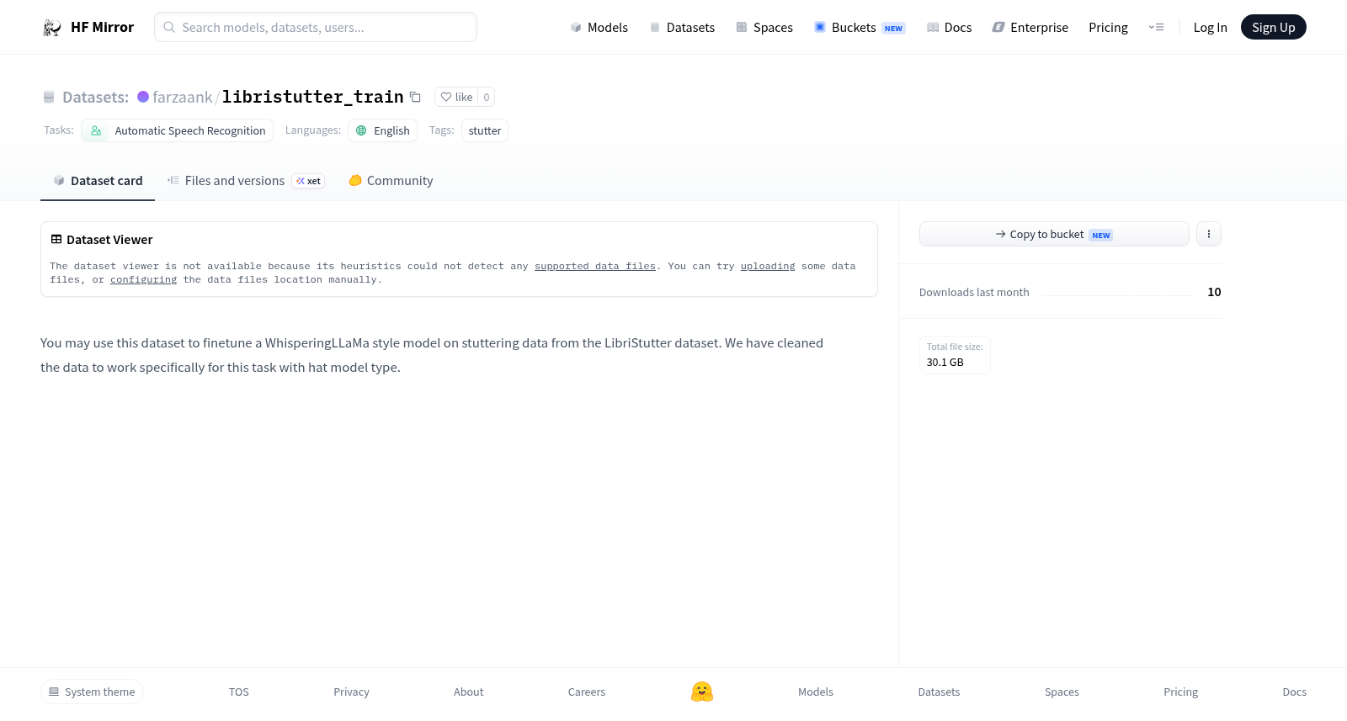Screen dimensions: 1347x721
Task: Open the three-dot more options menu
Action: [1209, 234]
